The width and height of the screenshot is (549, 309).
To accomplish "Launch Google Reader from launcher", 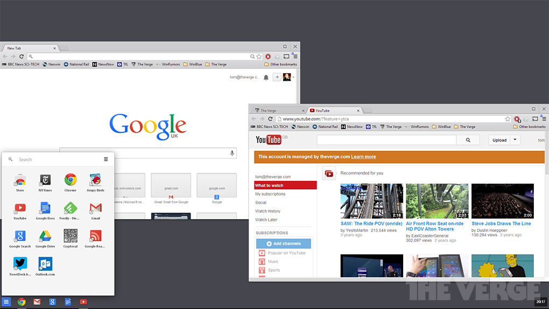I will pos(95,238).
